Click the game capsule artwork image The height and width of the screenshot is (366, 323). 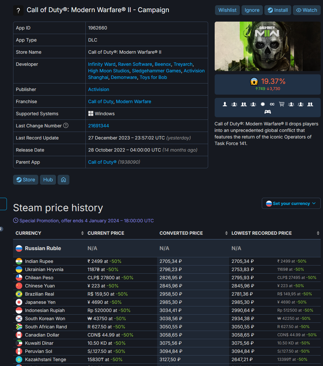click(267, 46)
